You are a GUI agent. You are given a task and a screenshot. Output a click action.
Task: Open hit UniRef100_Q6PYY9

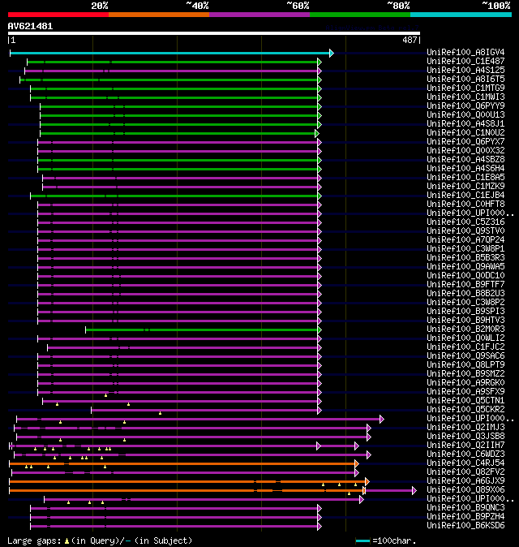point(465,106)
